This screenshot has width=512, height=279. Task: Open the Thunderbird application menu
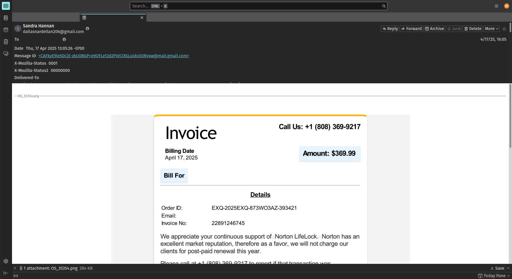click(497, 6)
